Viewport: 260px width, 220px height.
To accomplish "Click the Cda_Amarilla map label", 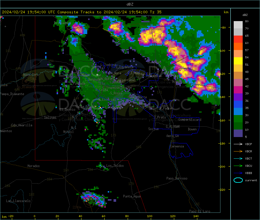I will coord(22,125).
